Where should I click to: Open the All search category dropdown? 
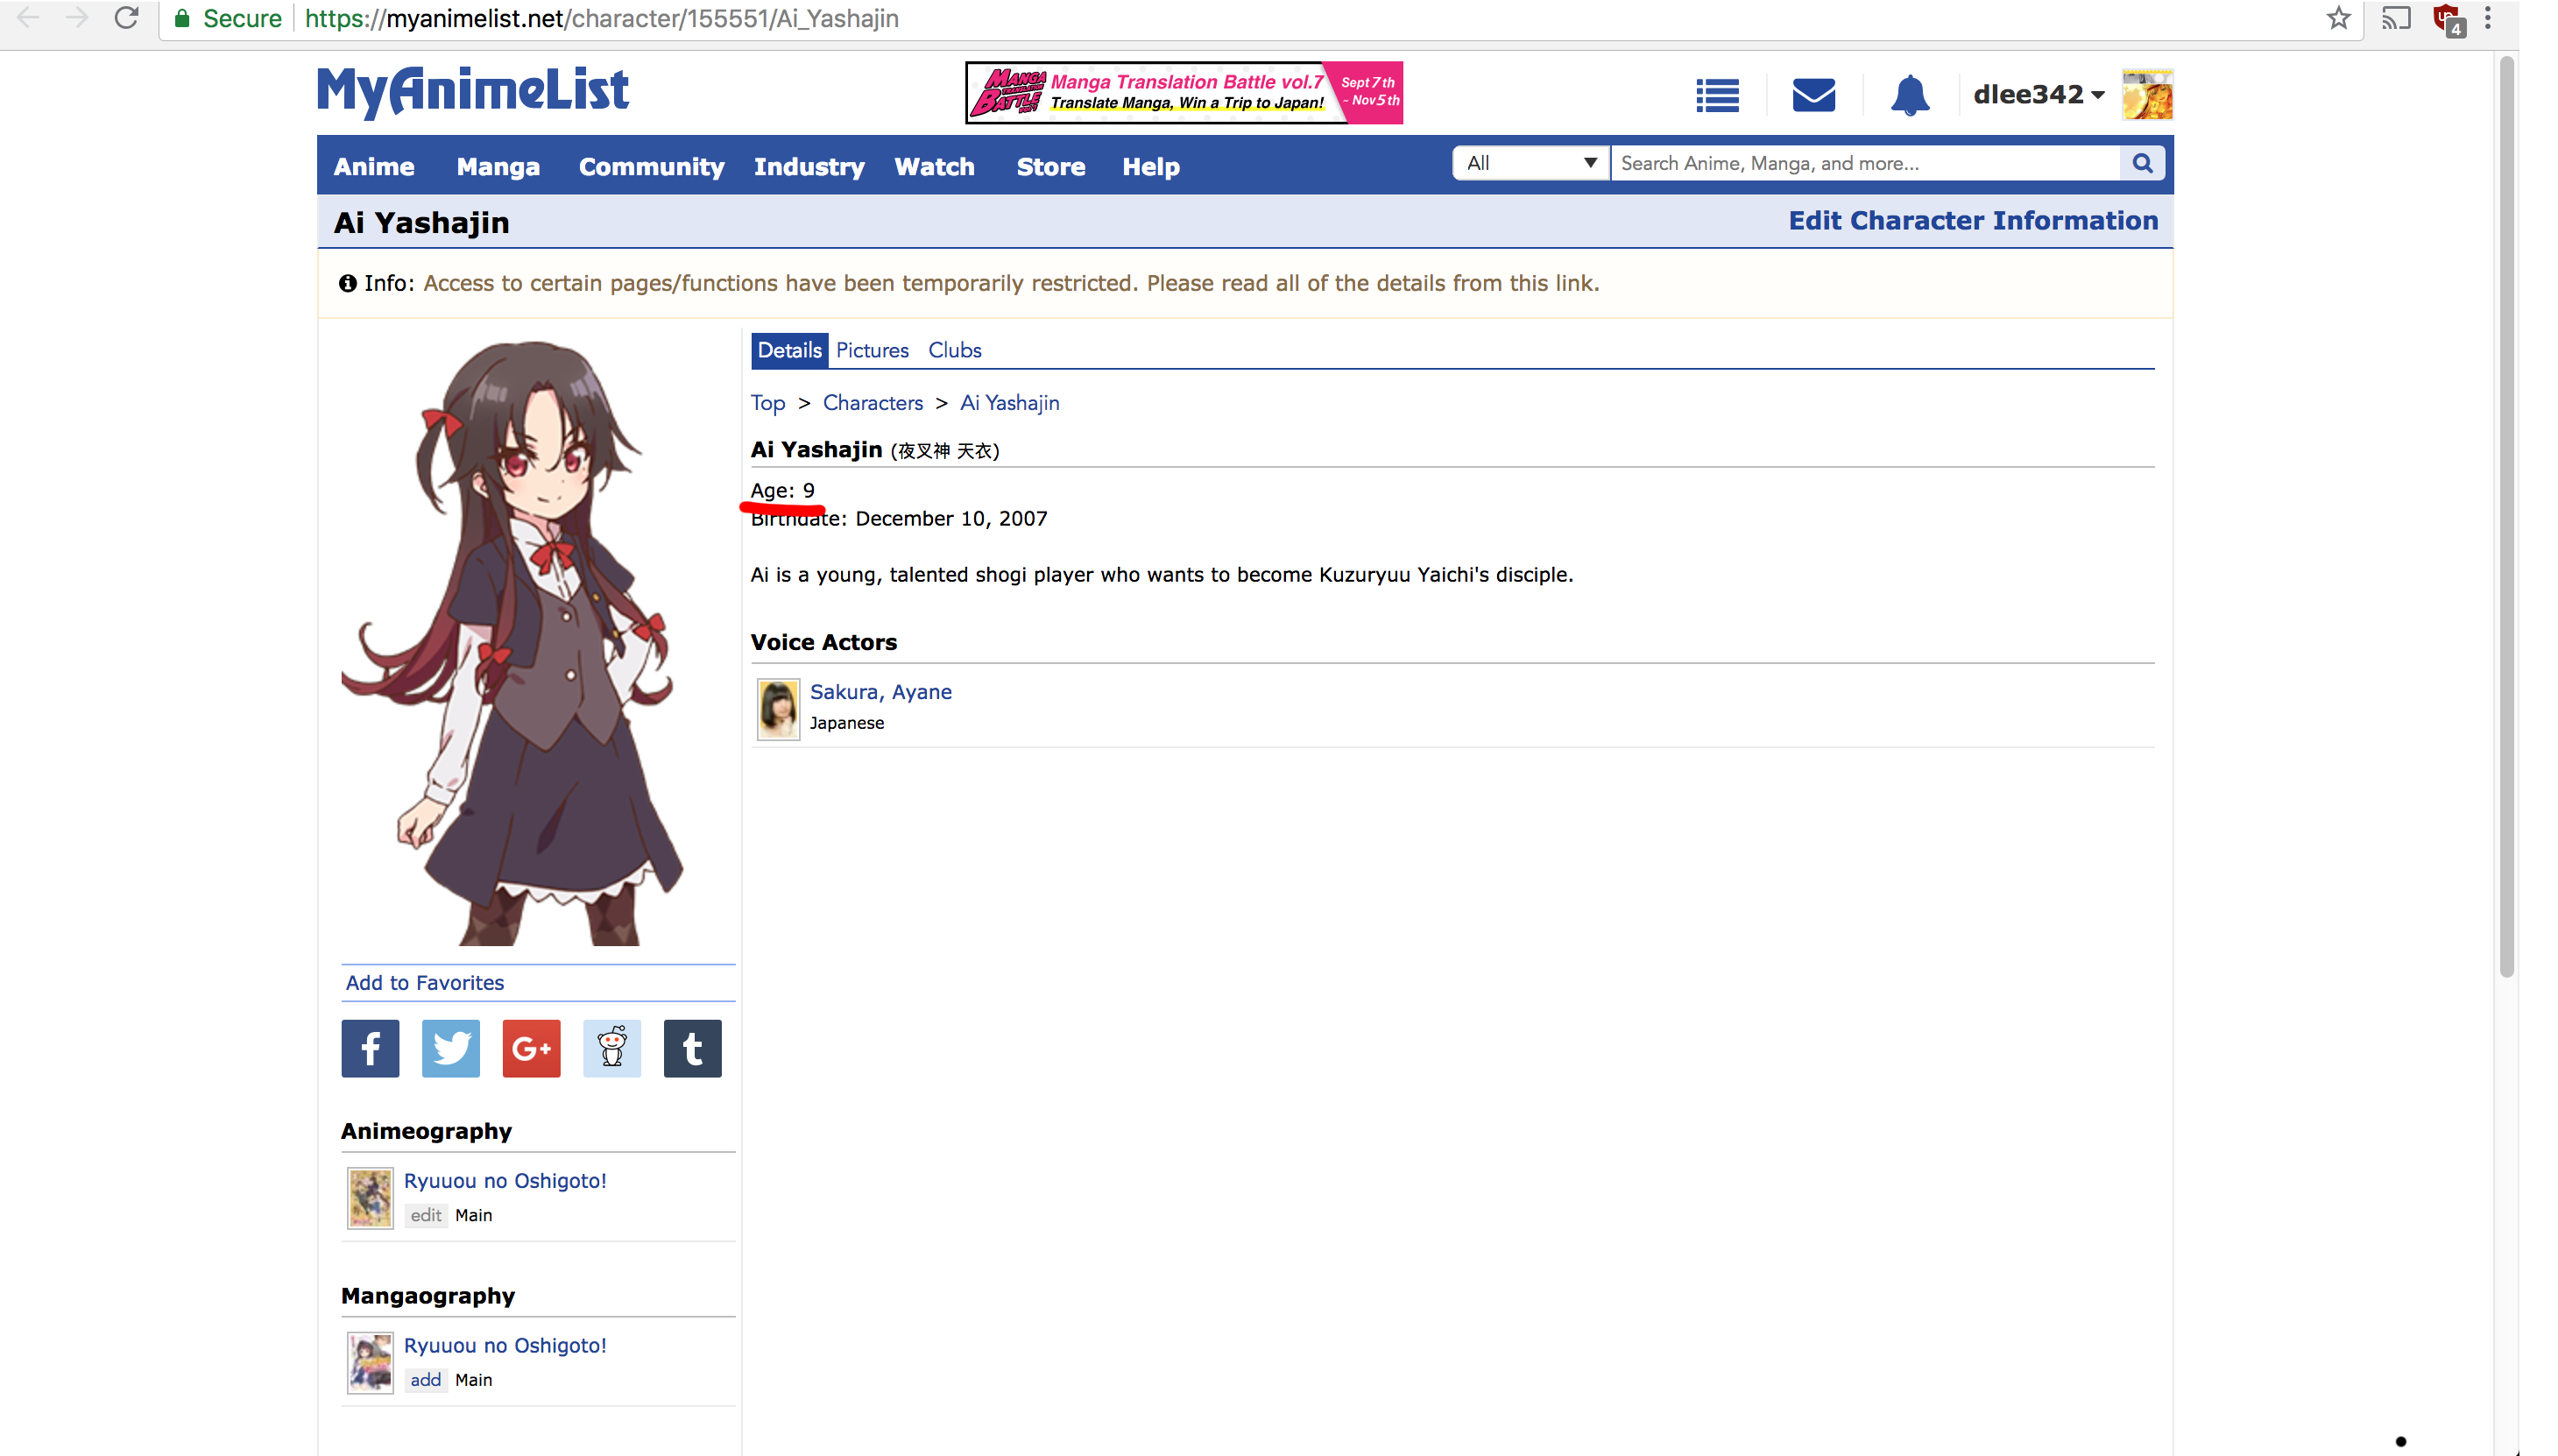click(1530, 163)
